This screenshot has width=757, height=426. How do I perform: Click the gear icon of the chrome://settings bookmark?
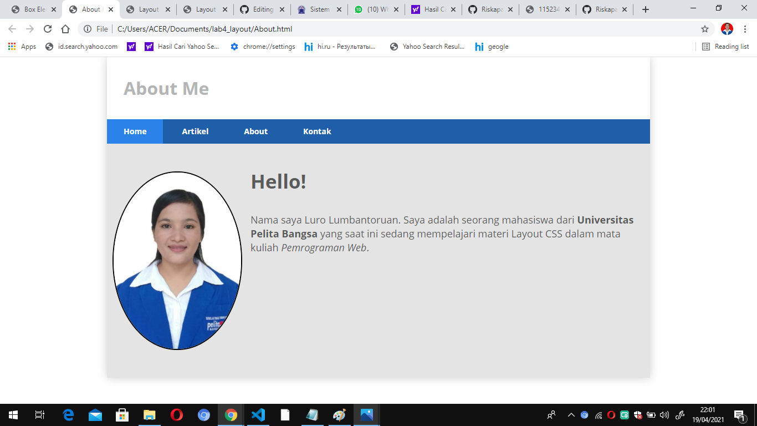pos(235,47)
